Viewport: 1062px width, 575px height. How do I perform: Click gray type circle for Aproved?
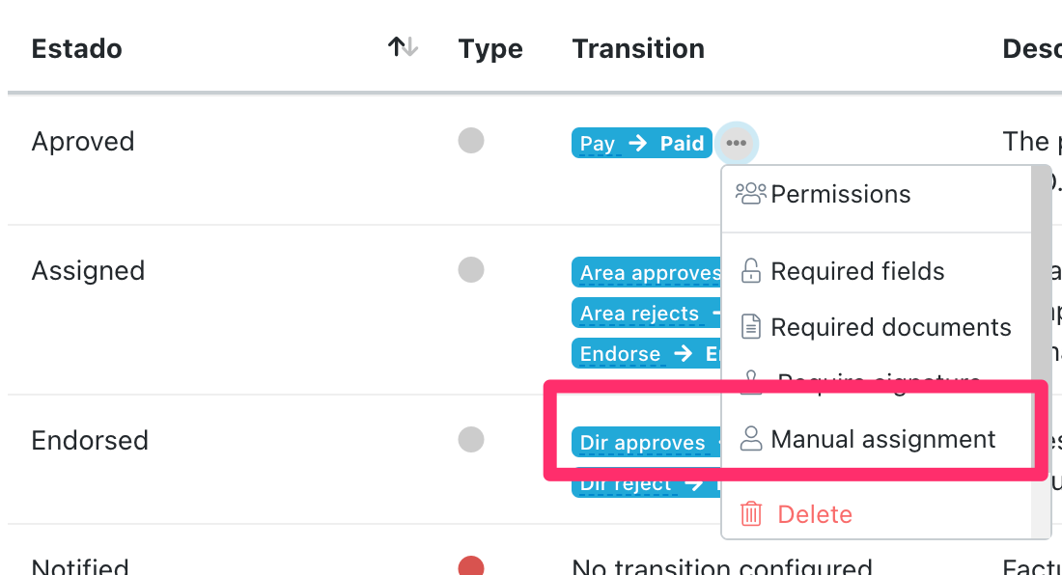tap(471, 141)
